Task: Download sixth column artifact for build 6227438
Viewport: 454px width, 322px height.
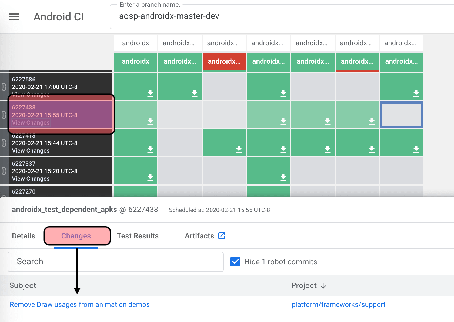Action: 372,121
